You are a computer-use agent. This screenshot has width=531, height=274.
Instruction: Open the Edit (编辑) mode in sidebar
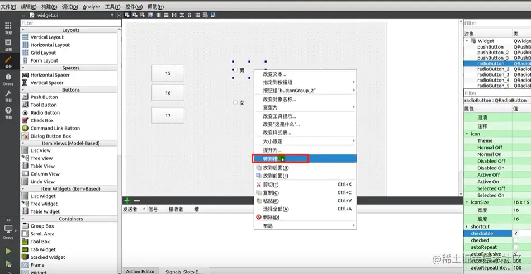click(x=8, y=45)
